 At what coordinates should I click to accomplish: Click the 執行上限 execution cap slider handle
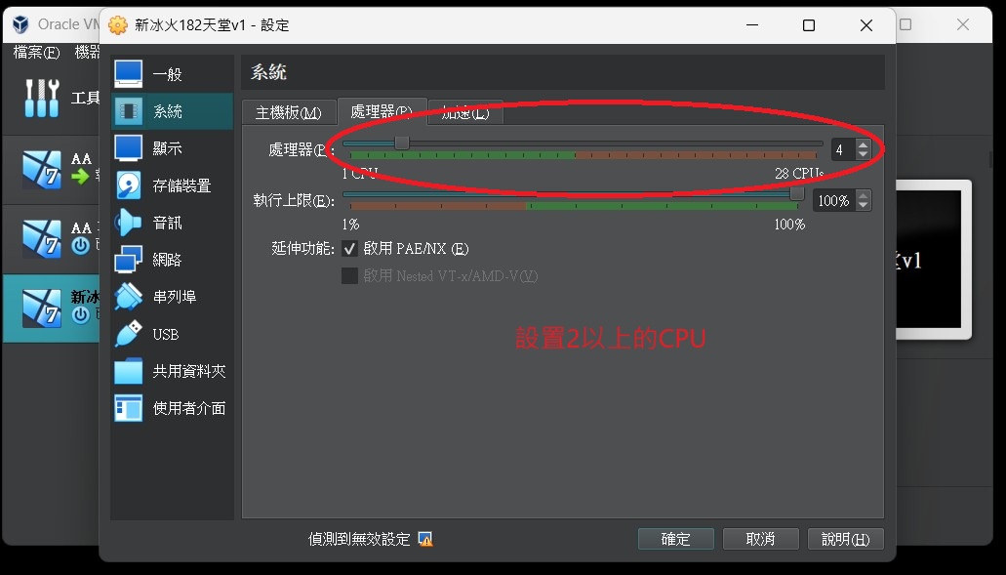click(796, 194)
